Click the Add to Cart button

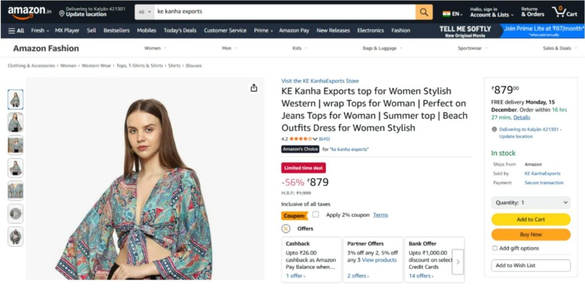531,219
